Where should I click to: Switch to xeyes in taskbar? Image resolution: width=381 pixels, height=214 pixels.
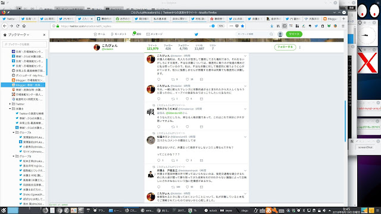click(x=226, y=210)
